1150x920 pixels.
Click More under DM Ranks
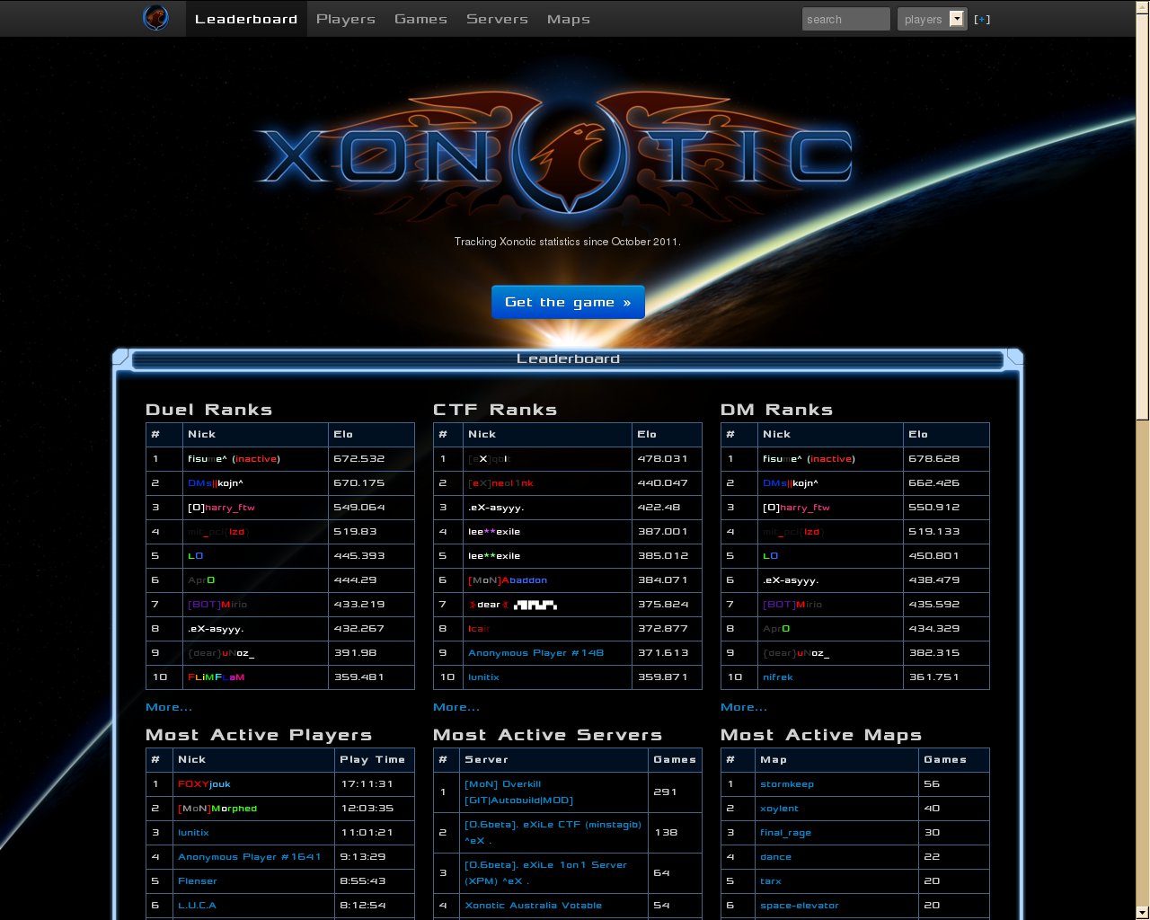(744, 707)
